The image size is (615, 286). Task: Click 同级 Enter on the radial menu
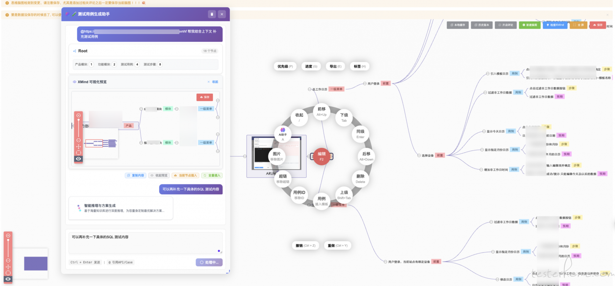pos(360,134)
